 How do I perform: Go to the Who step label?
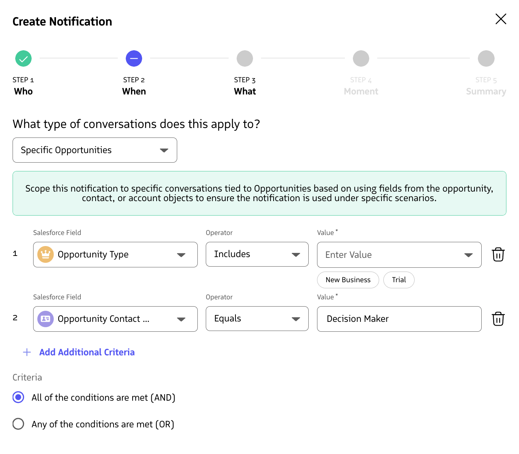(23, 91)
